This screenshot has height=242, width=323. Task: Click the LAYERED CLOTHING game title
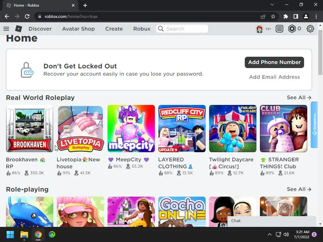(x=175, y=163)
